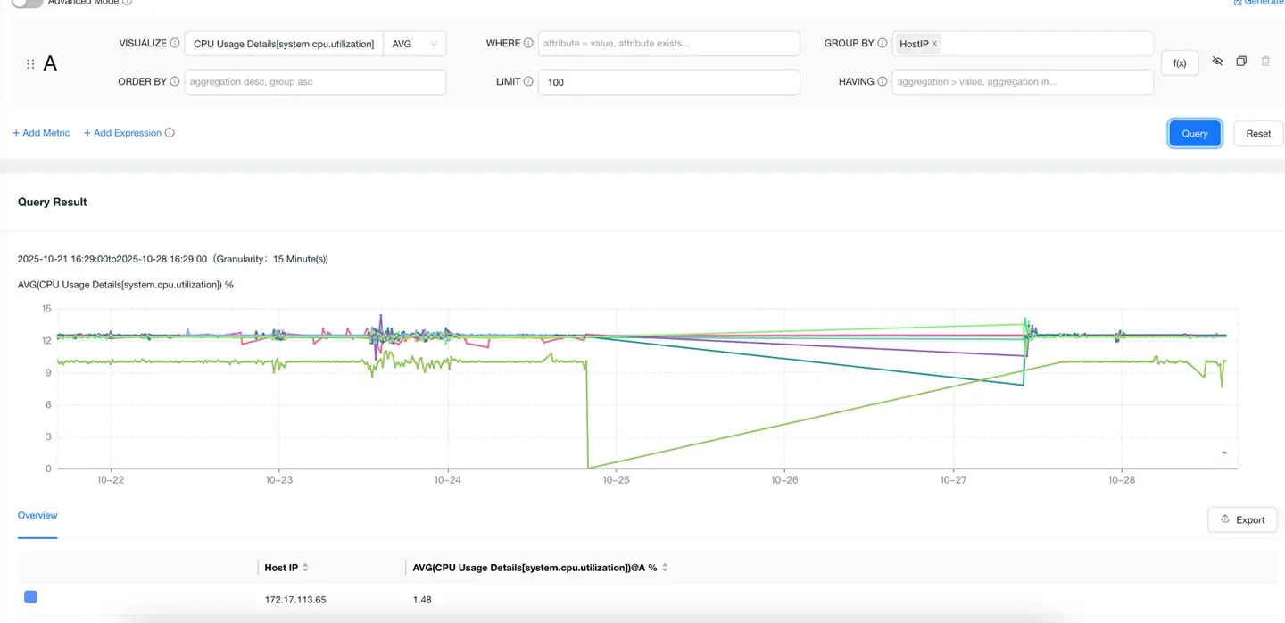Image resolution: width=1285 pixels, height=623 pixels.
Task: Remove the HostIP tag via its X
Action: pos(934,44)
